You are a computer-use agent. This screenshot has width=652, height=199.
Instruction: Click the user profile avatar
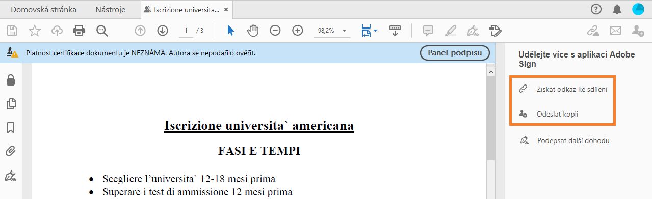638,9
